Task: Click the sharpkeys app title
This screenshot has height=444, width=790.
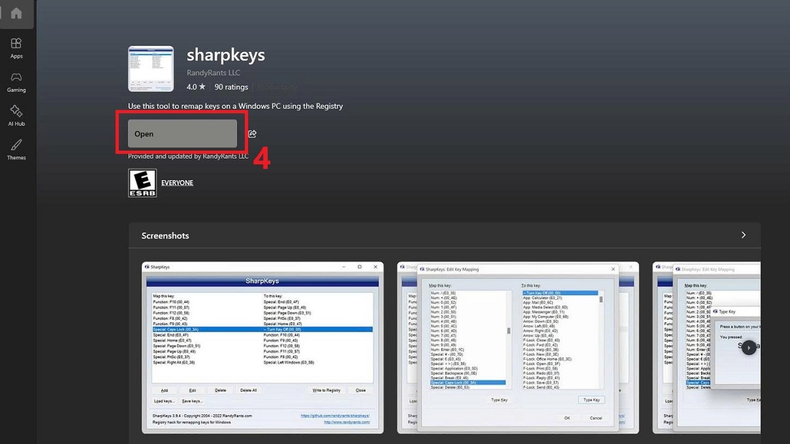Action: point(226,55)
